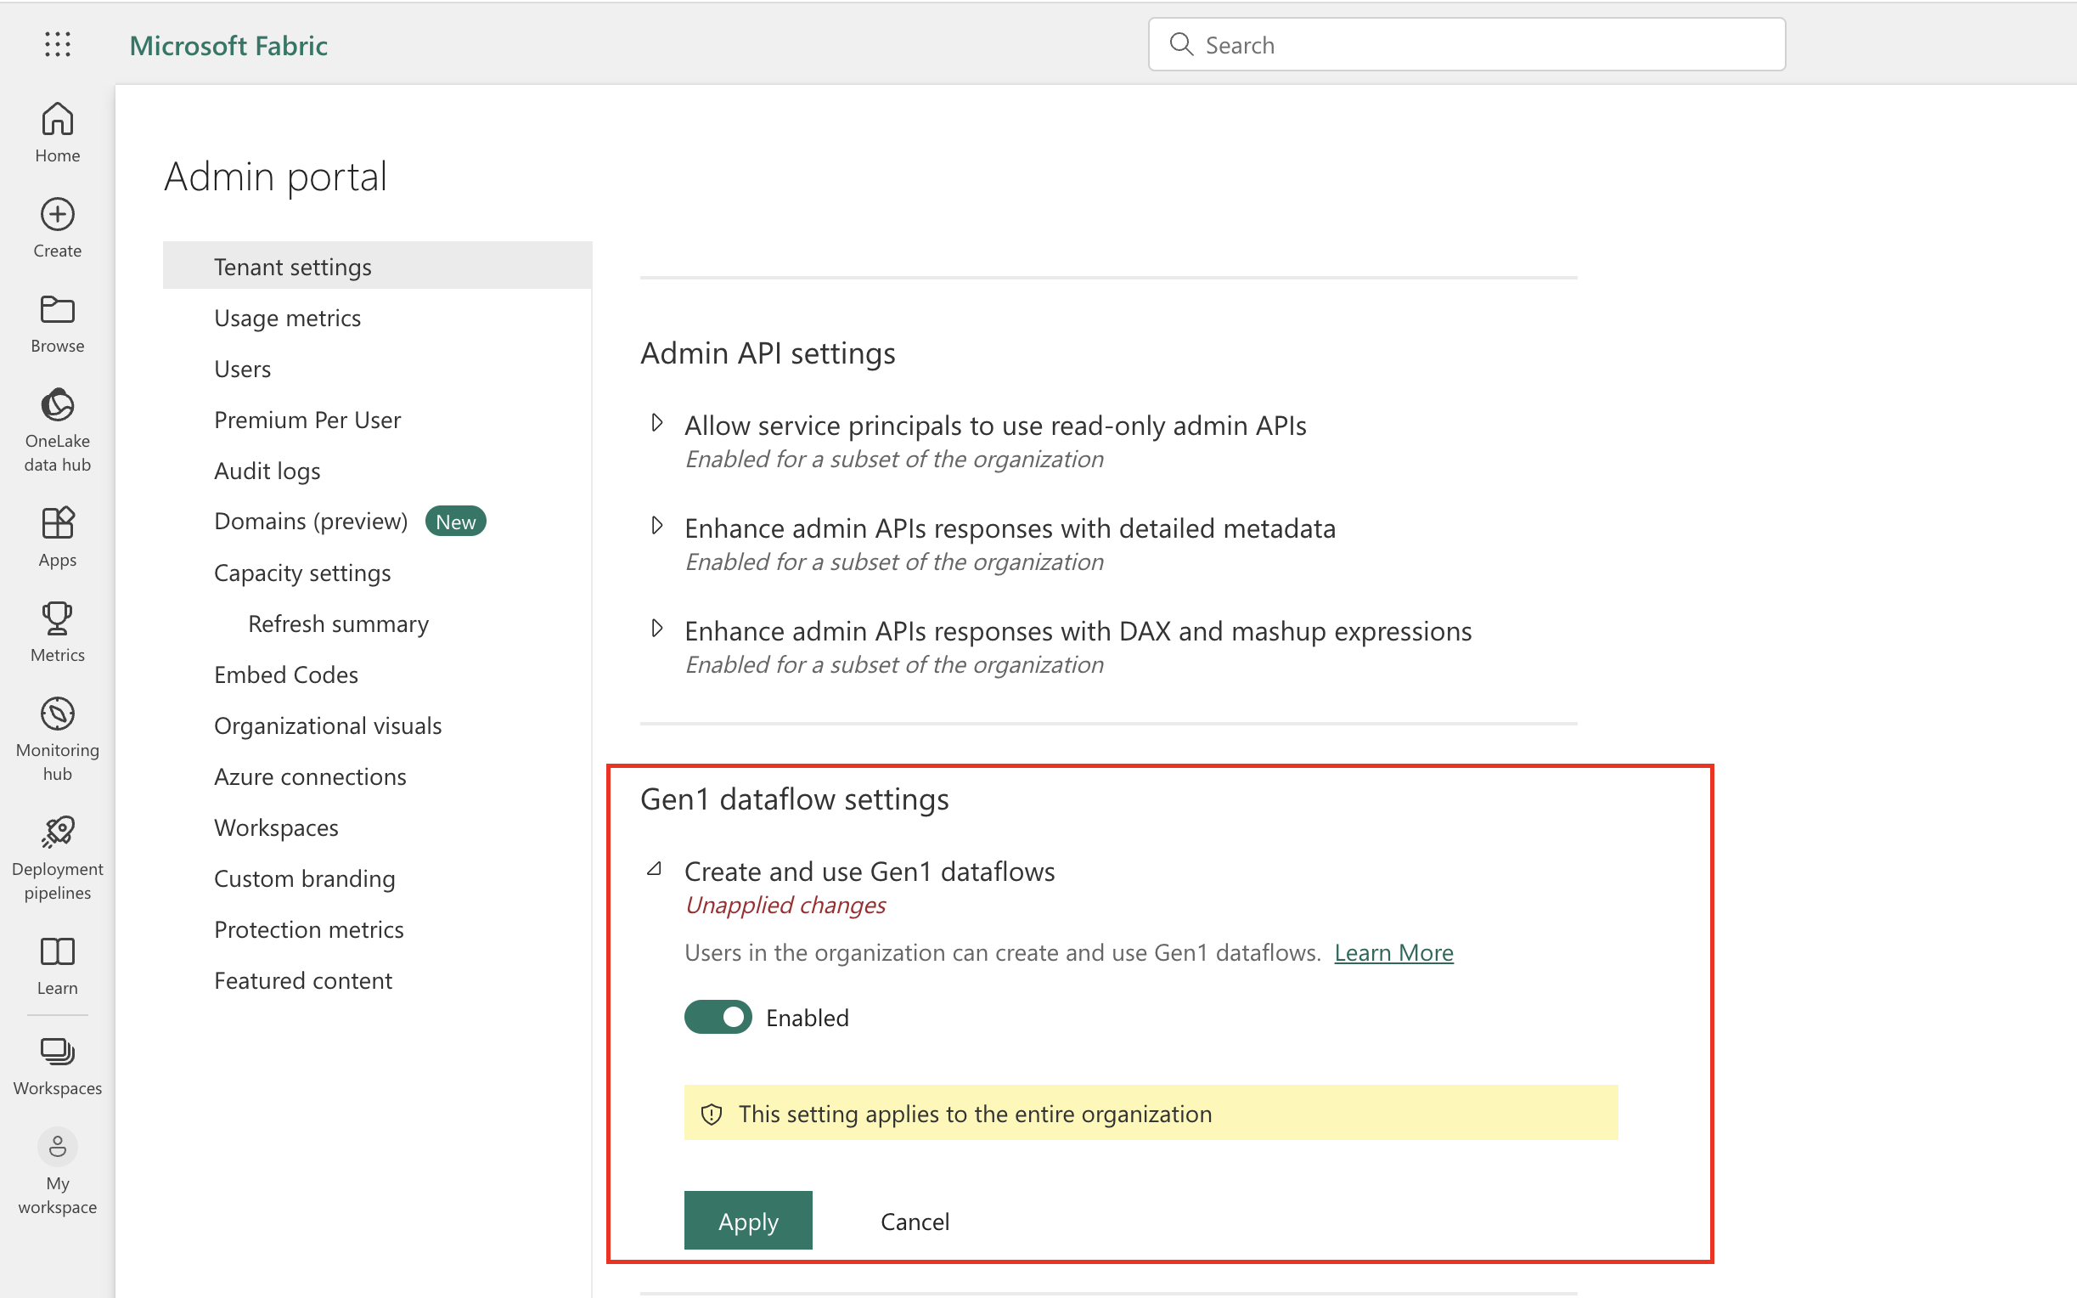Image resolution: width=2077 pixels, height=1298 pixels.
Task: Open Azure connections
Action: pos(310,776)
